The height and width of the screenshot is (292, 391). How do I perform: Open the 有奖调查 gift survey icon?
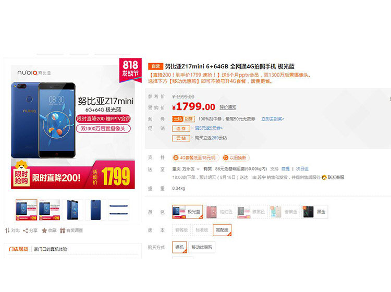click(63, 230)
